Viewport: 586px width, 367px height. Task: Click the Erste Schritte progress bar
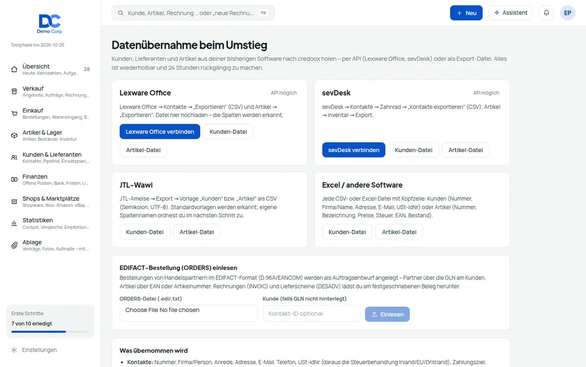50,331
